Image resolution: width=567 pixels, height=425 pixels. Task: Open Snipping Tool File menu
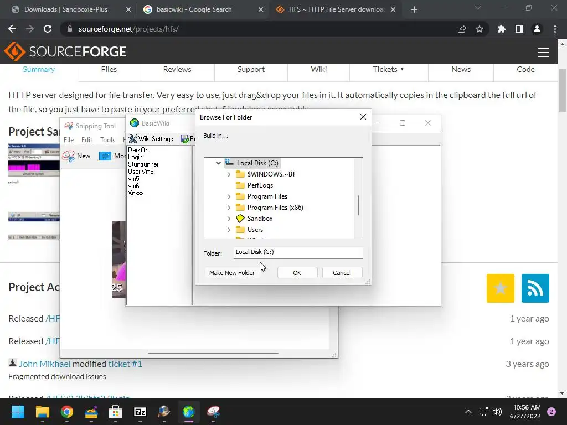tap(69, 140)
